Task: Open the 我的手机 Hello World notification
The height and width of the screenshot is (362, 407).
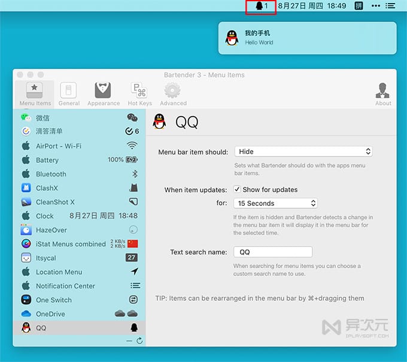Action: click(x=307, y=38)
